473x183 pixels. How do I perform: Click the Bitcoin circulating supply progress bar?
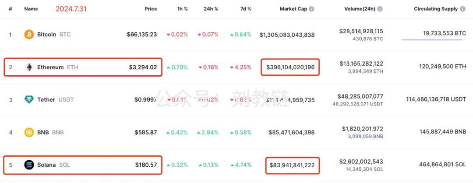(434, 39)
